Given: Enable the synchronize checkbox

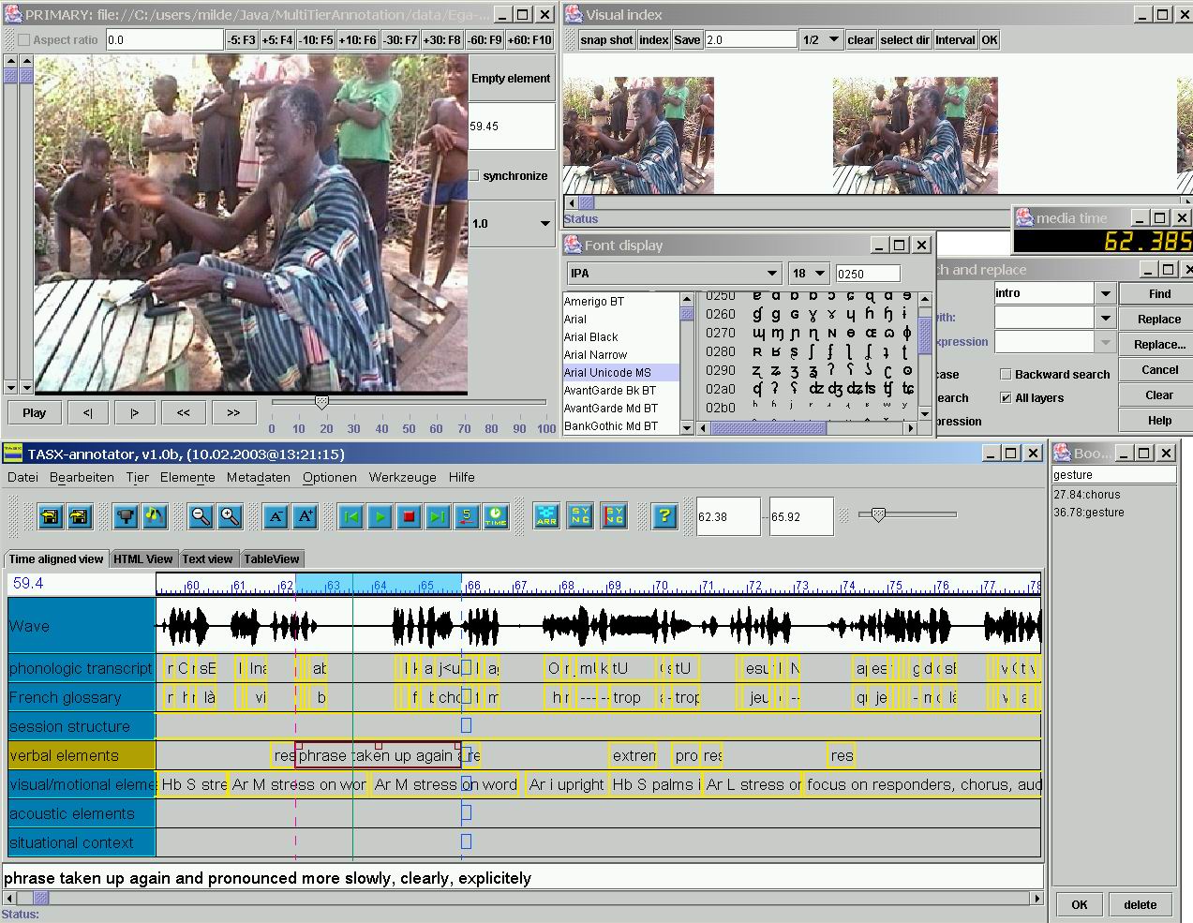Looking at the screenshot, I should (x=474, y=176).
